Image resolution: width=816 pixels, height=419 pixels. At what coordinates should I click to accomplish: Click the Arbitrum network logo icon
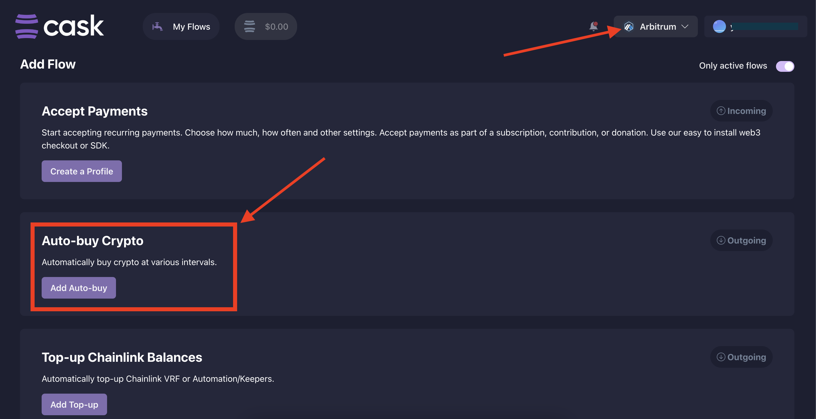629,26
